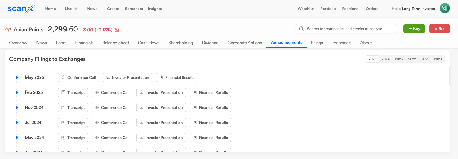Click clipboard icon in Feb 2025 Financial Results

tap(195, 92)
